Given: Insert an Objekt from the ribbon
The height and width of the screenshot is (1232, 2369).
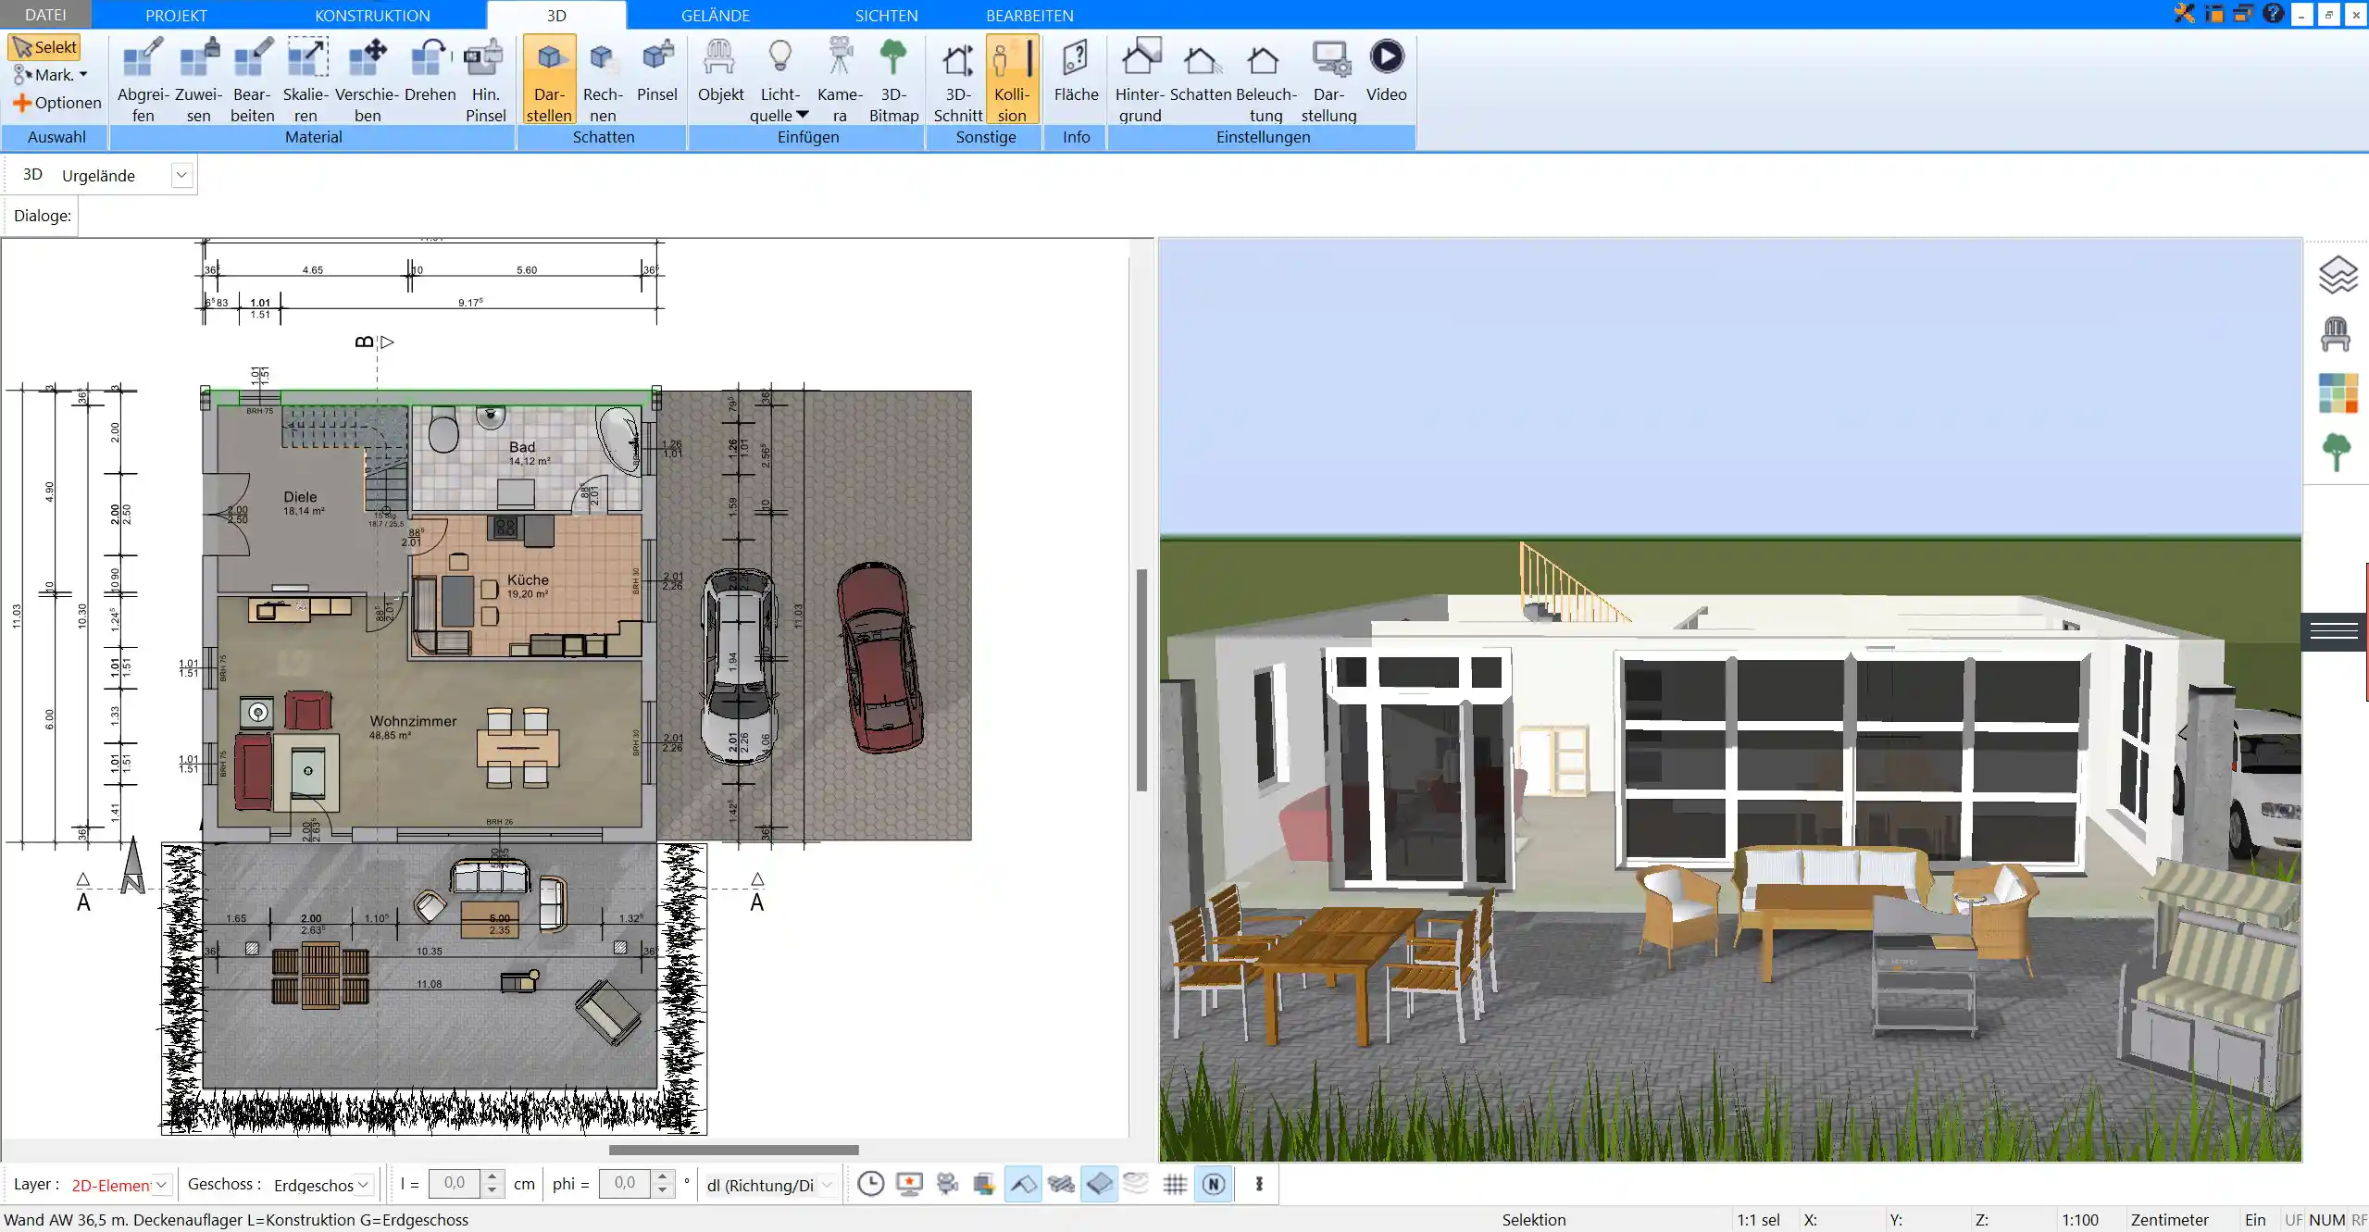Looking at the screenshot, I should click(720, 70).
